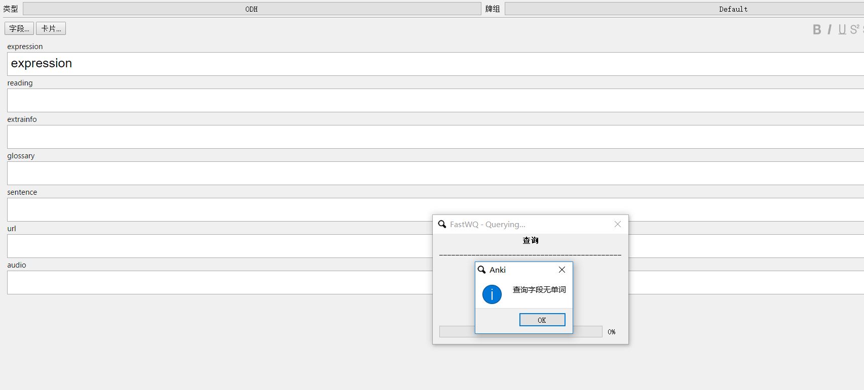Choose deck Default selector
This screenshot has height=390, width=864.
coord(684,9)
